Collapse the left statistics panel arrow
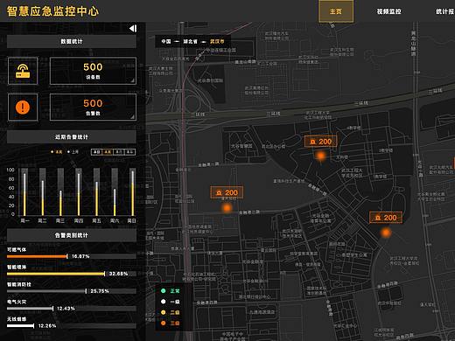This screenshot has width=455, height=341. pyautogui.click(x=133, y=28)
